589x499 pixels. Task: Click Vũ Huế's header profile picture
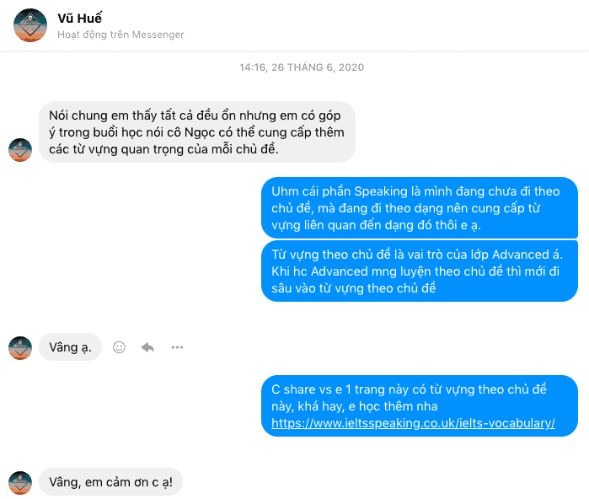(x=30, y=25)
